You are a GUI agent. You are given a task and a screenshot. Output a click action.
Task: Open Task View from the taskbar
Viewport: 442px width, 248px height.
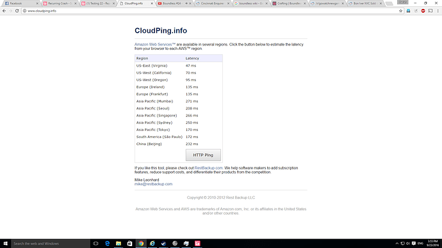[x=96, y=244]
